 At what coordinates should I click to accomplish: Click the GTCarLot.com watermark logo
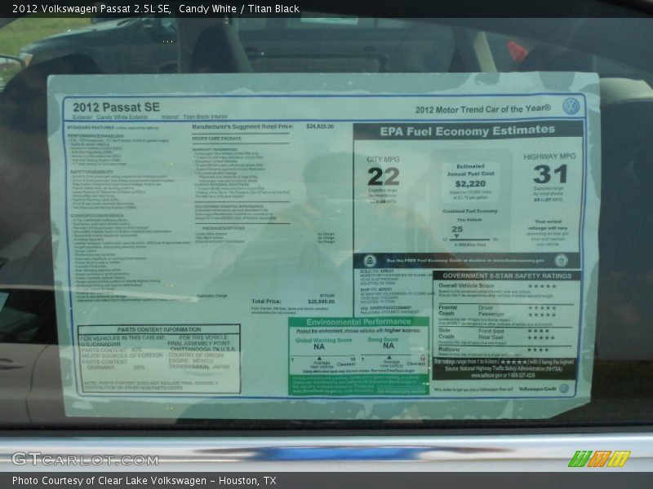point(85,460)
